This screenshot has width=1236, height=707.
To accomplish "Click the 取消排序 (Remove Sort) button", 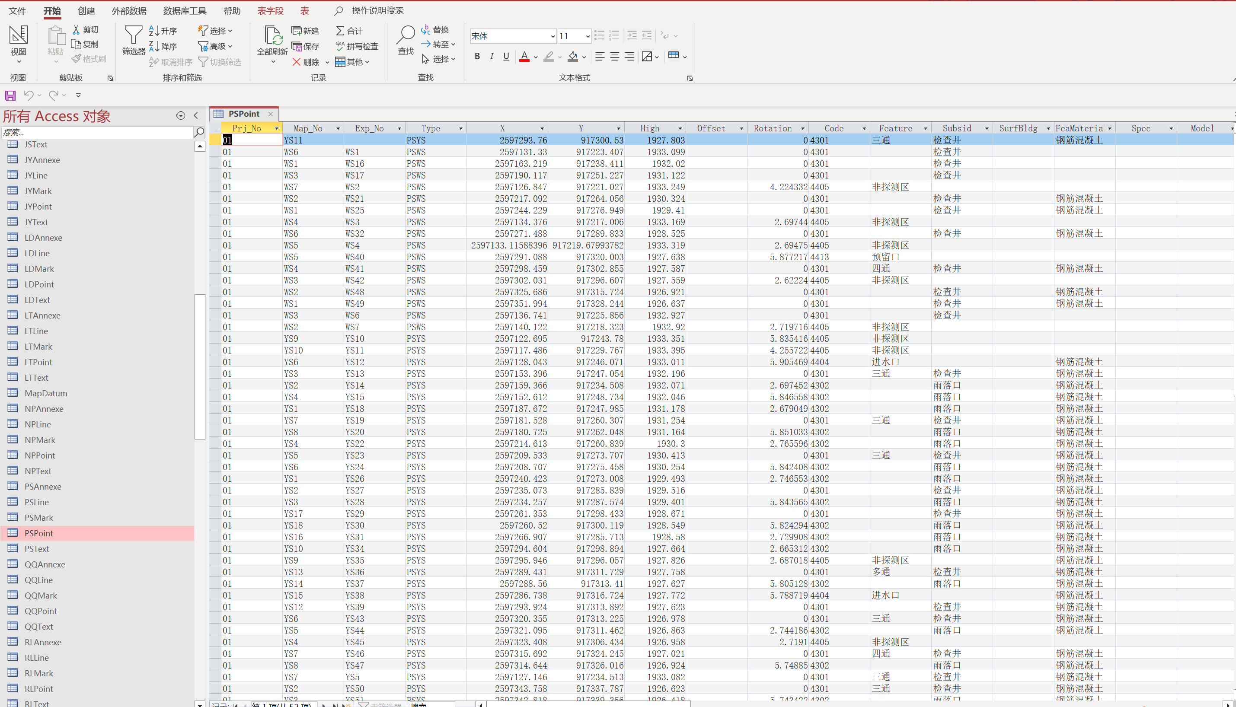I will click(x=170, y=62).
